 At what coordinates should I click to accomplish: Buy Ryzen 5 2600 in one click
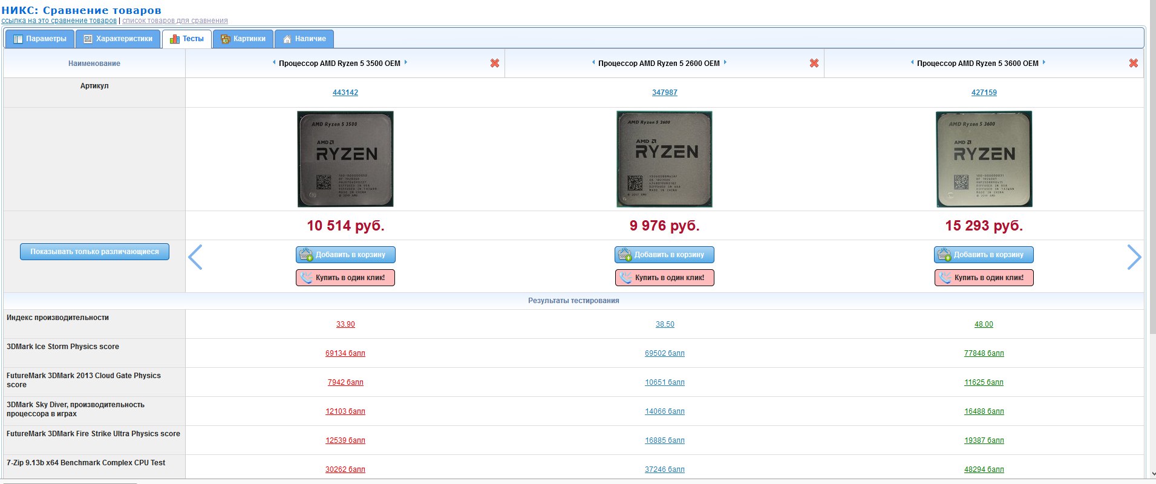tap(664, 278)
